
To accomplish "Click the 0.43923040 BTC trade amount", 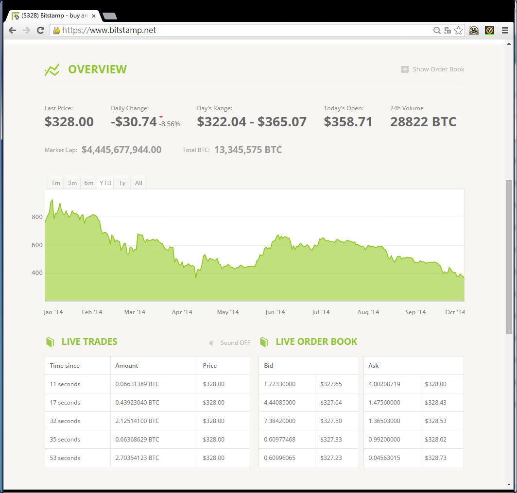I will [137, 402].
